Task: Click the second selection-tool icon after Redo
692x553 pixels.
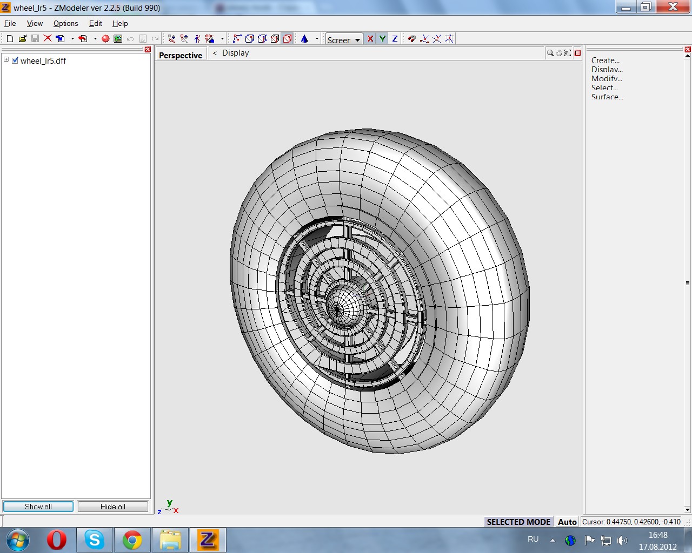Action: click(184, 39)
